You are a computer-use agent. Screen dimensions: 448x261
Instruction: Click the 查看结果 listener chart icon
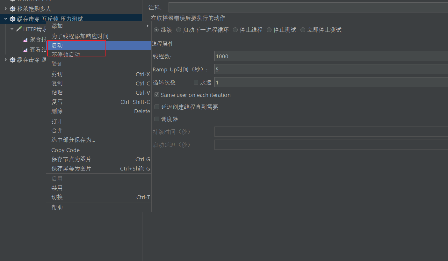tap(25, 50)
